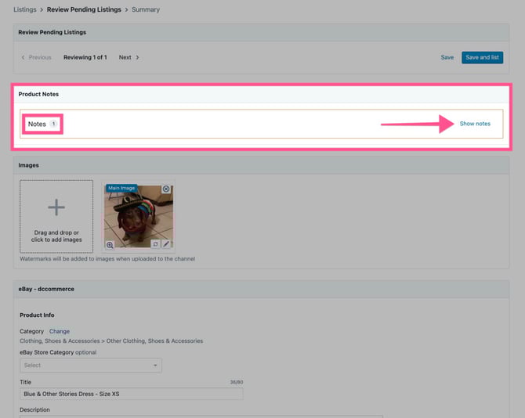Click the Notes count badge
Screen dimensions: 525x418
coord(53,124)
